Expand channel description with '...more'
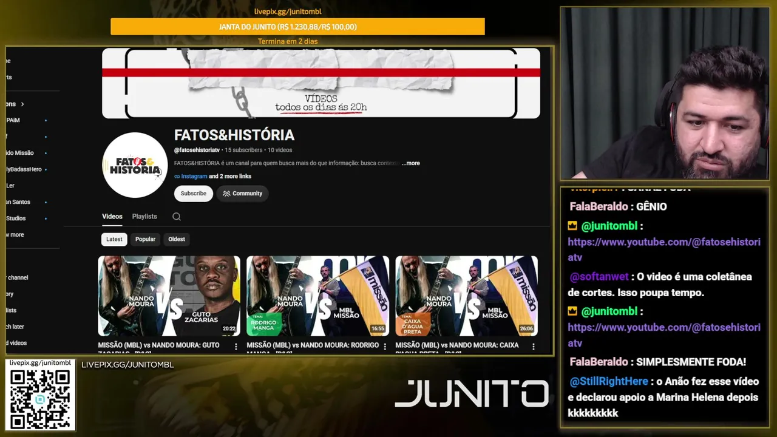This screenshot has width=777, height=437. [410, 163]
